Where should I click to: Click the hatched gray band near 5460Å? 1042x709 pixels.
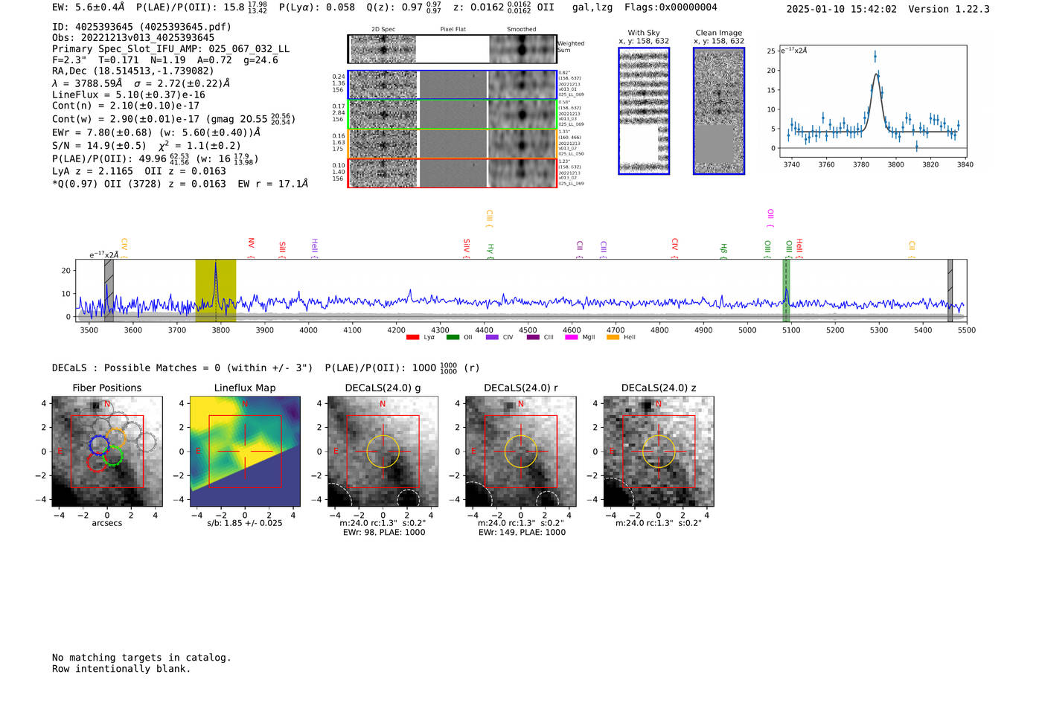(950, 291)
